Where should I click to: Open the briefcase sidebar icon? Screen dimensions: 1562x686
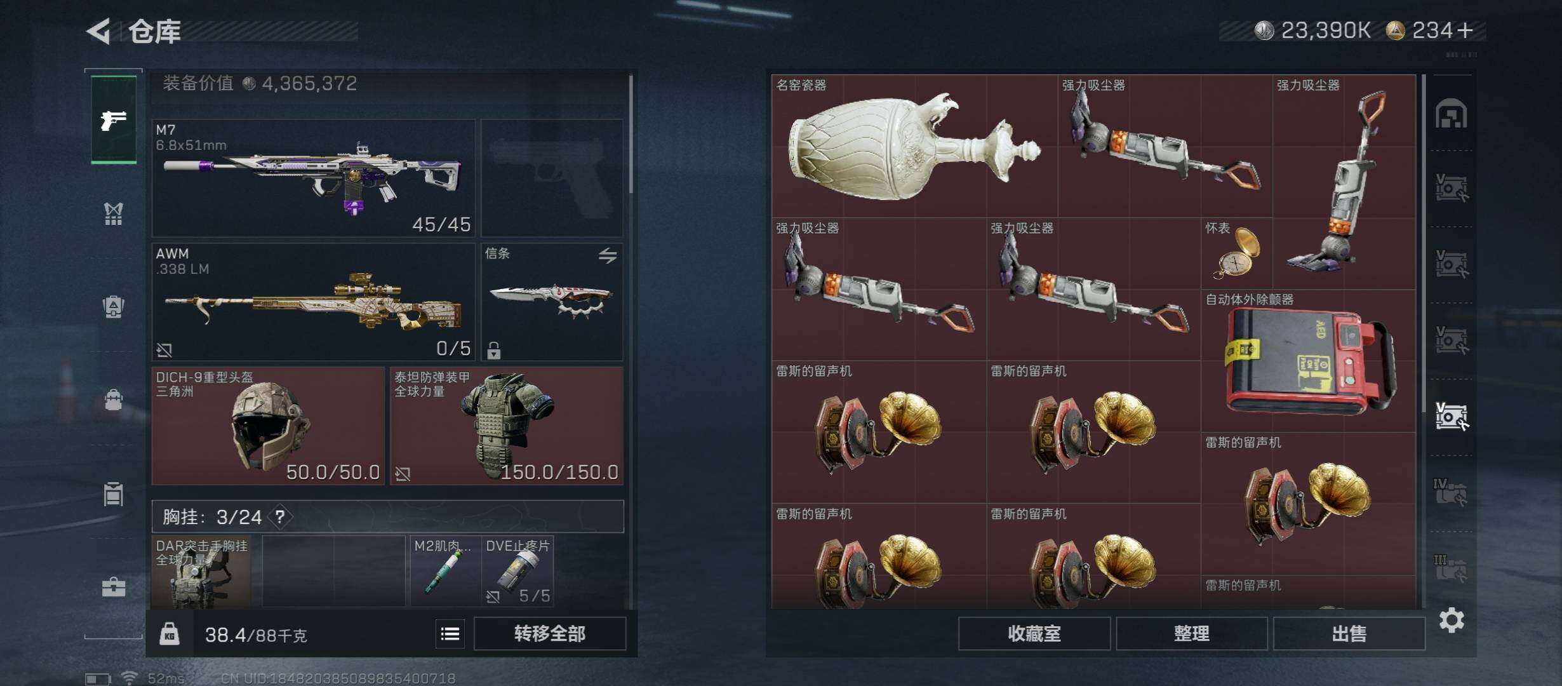coord(114,586)
